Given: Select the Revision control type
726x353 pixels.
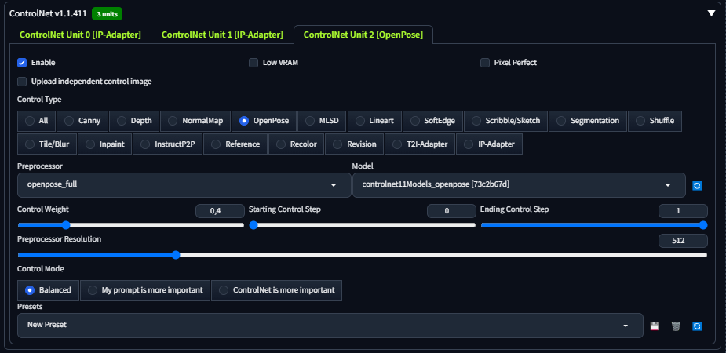Looking at the screenshot, I should coord(354,144).
